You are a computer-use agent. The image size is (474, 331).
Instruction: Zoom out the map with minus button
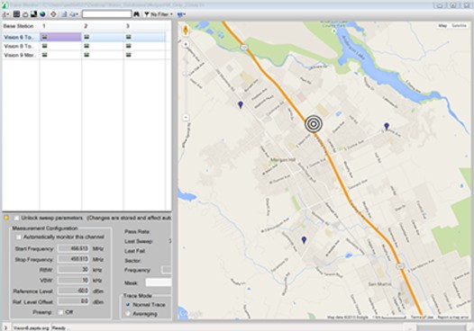[186, 117]
